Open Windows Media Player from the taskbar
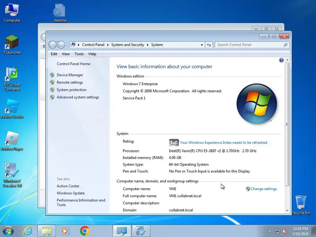The image size is (316, 237). coord(65,231)
